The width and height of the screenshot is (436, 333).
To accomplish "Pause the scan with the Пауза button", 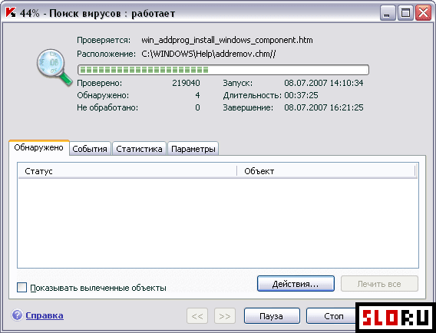I will (x=272, y=316).
